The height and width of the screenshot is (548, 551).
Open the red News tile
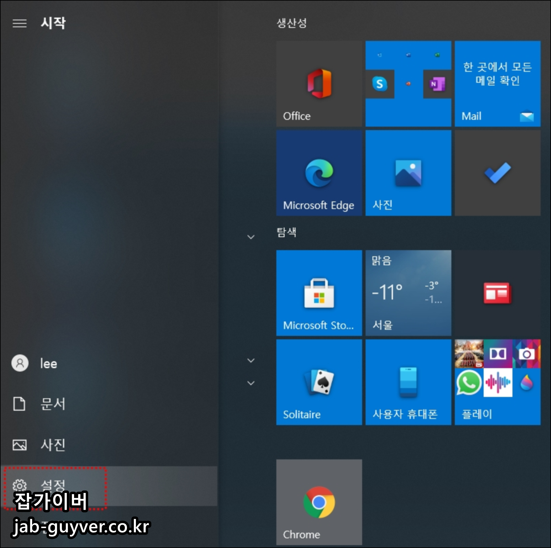tap(497, 293)
